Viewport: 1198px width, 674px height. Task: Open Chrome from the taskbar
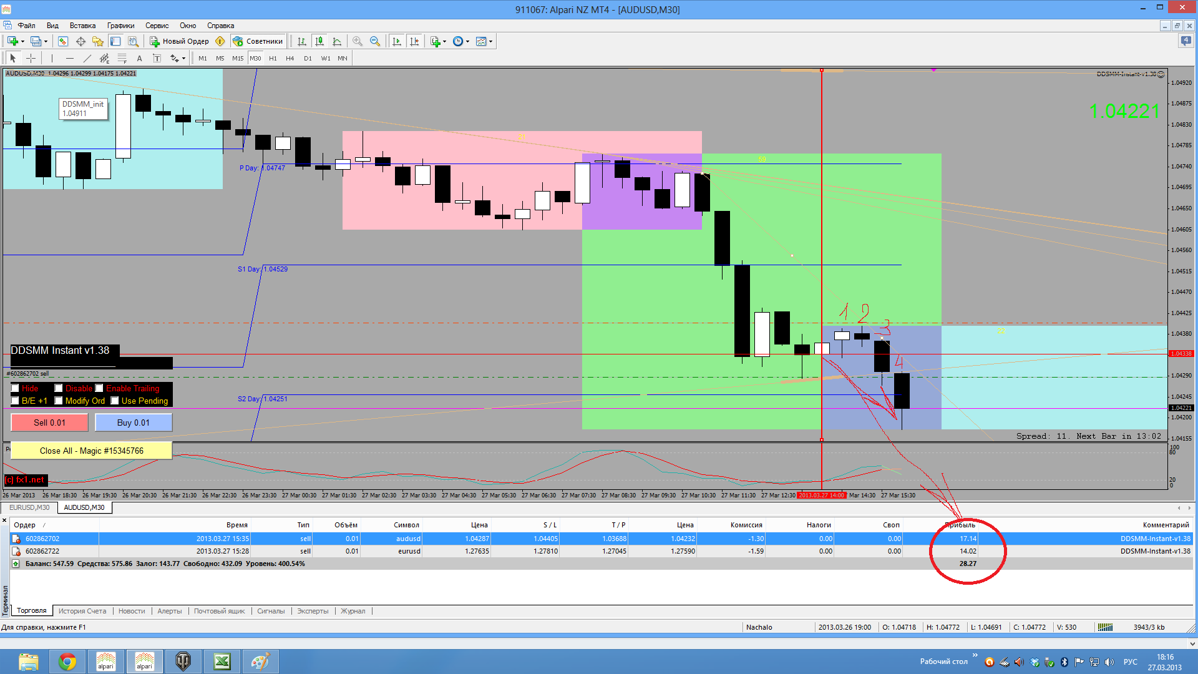[x=67, y=662]
